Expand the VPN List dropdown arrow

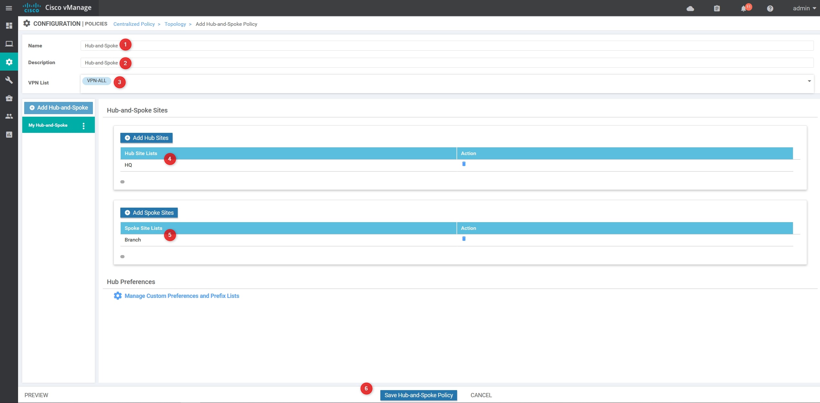coord(809,81)
